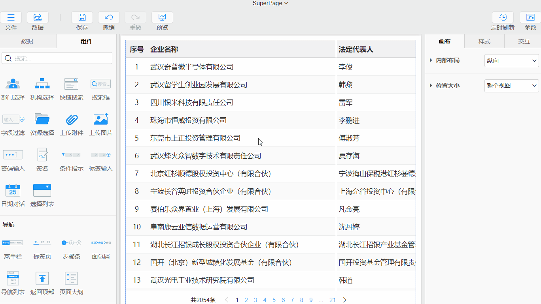This screenshot has width=541, height=304.
Task: Select the 机构选择 component icon
Action: [x=42, y=84]
